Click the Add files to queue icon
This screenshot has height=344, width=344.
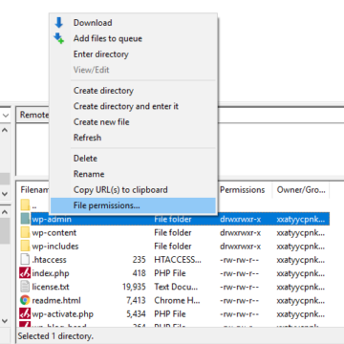click(59, 38)
